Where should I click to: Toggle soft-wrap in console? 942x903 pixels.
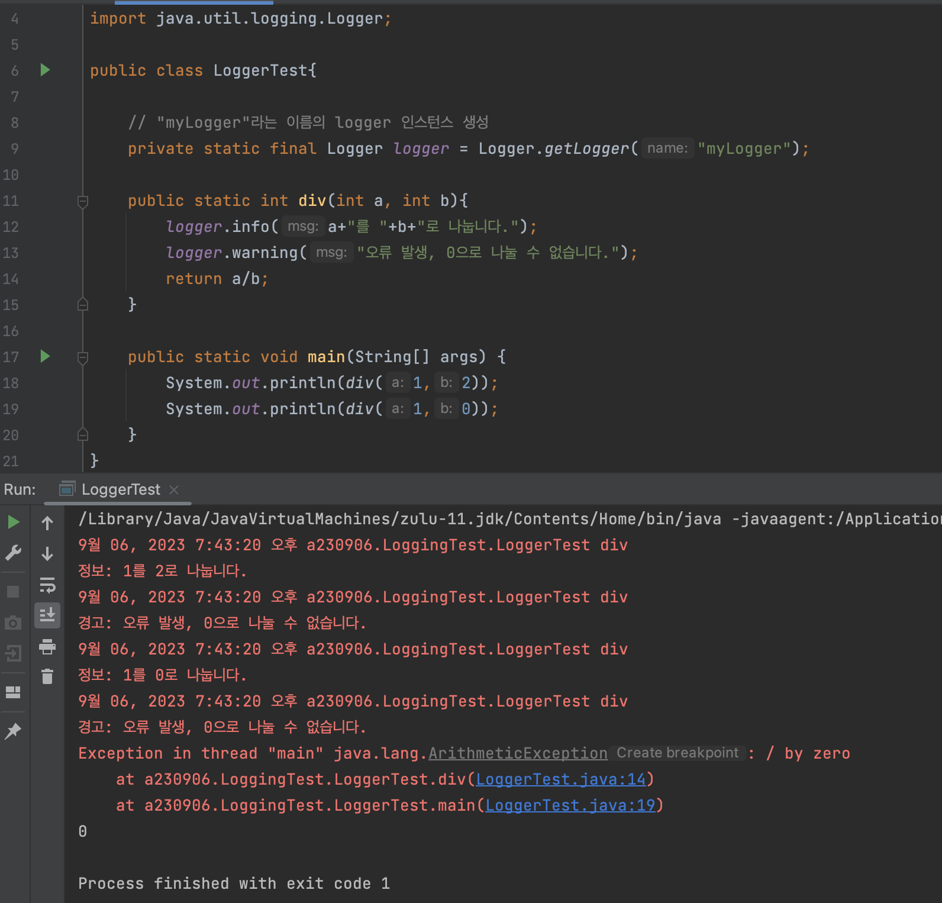tap(48, 585)
